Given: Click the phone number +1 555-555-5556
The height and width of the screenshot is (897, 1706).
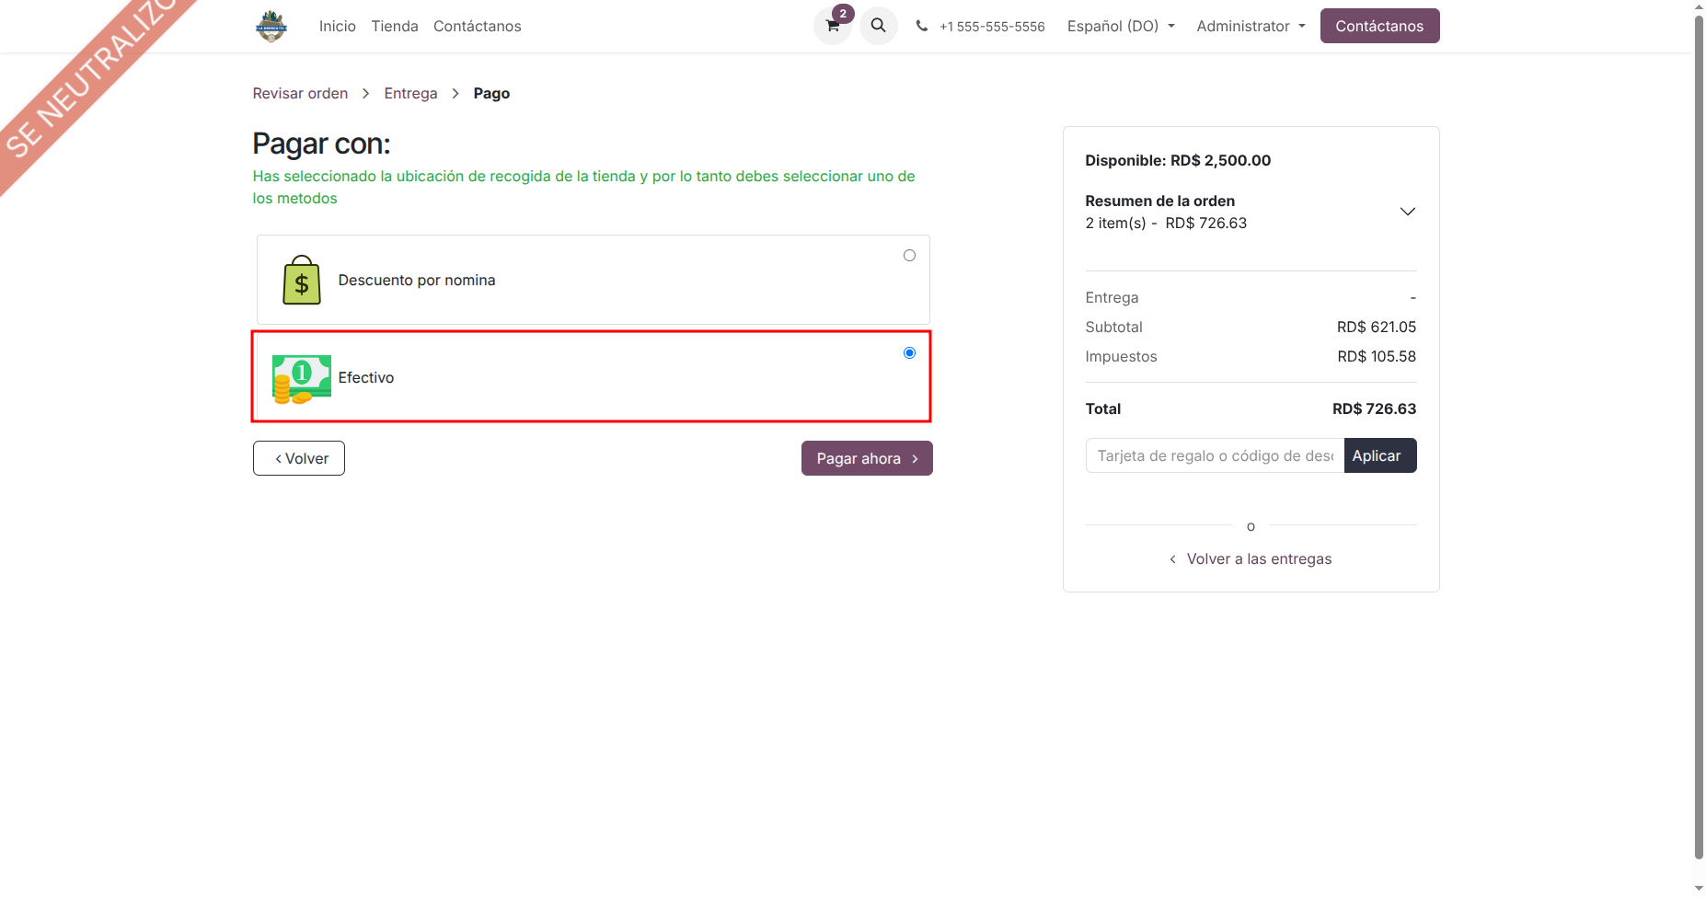Looking at the screenshot, I should coord(991,27).
